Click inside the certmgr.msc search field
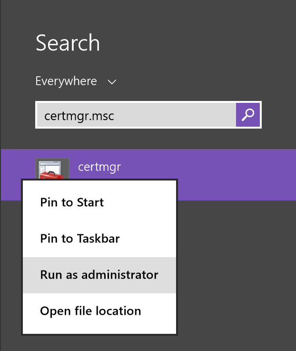Screen dimensions: 296x351 (x=136, y=115)
